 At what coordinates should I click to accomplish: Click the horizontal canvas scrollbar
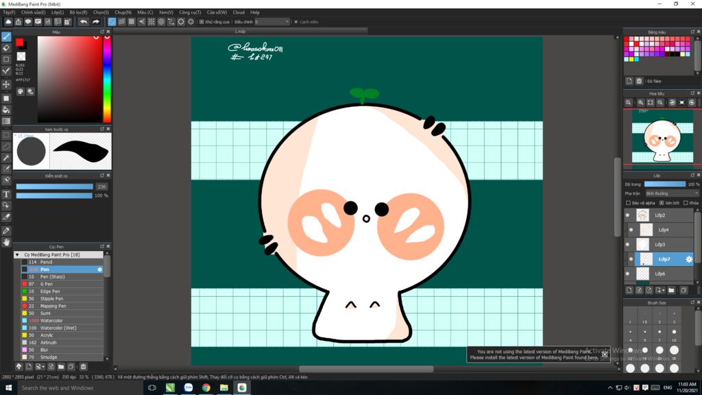click(366, 369)
